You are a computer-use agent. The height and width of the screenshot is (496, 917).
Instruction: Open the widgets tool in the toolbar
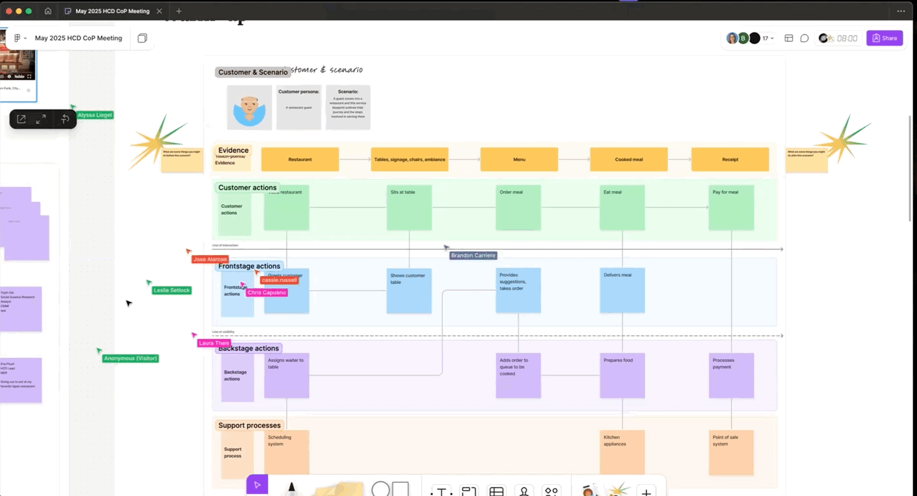(x=551, y=490)
